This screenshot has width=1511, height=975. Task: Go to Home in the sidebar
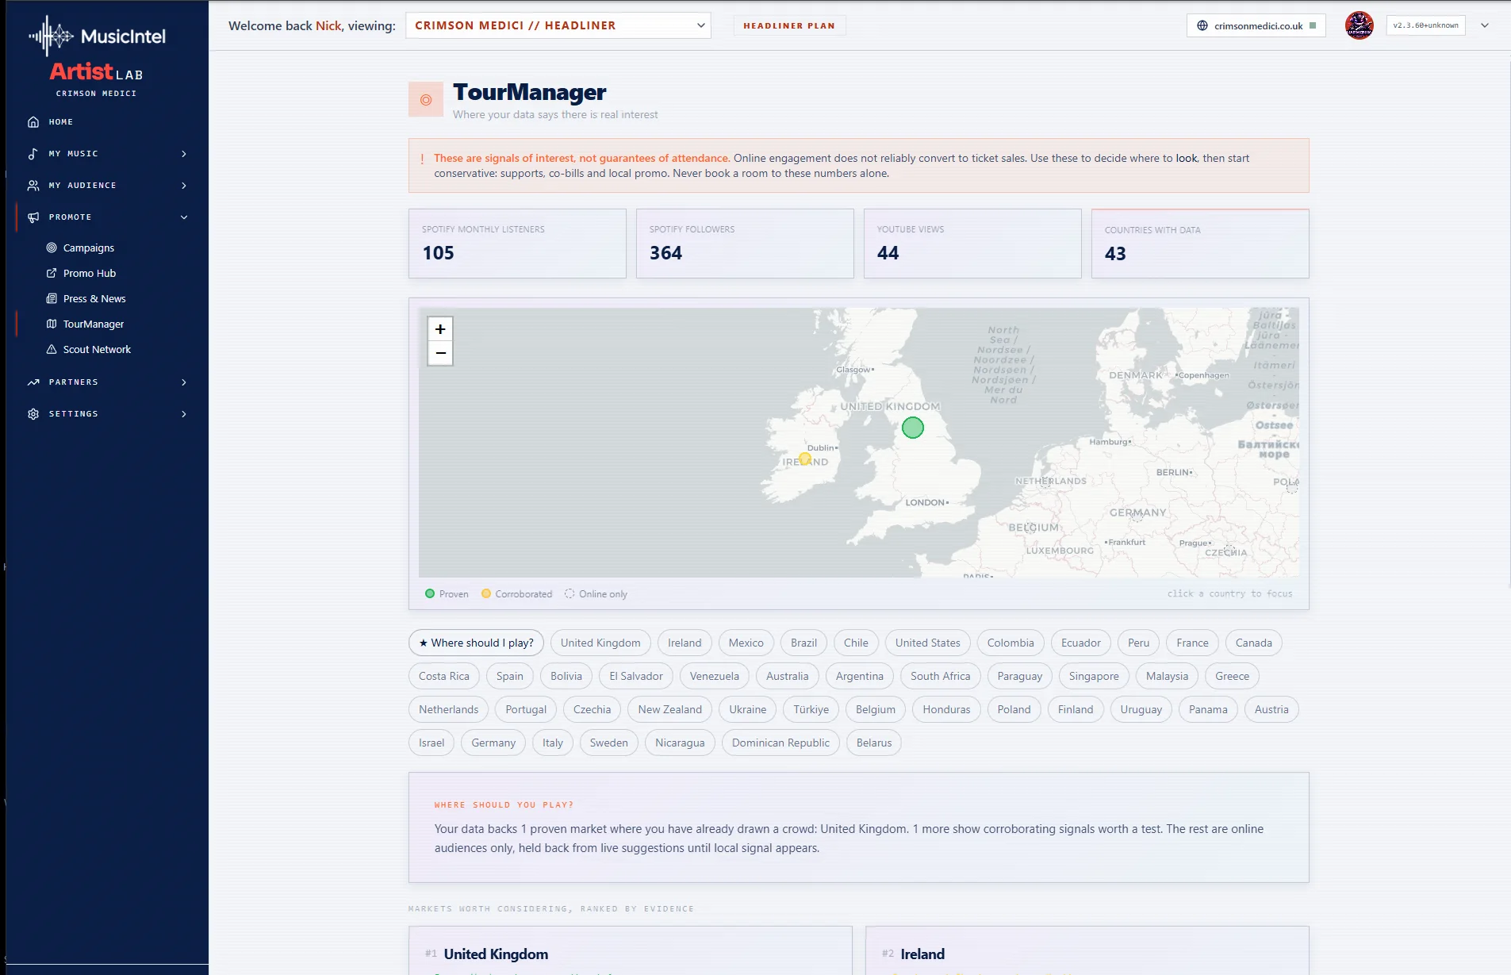click(61, 122)
